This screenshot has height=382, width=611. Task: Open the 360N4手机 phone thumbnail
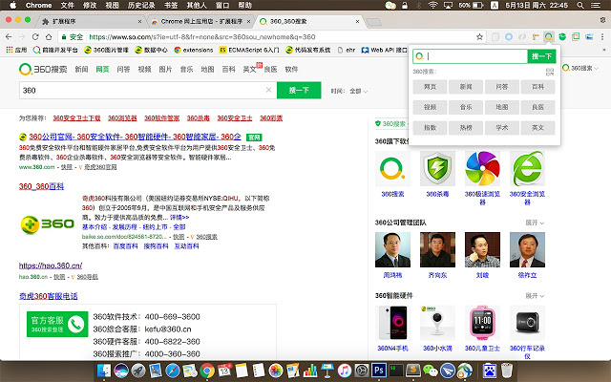[392, 323]
